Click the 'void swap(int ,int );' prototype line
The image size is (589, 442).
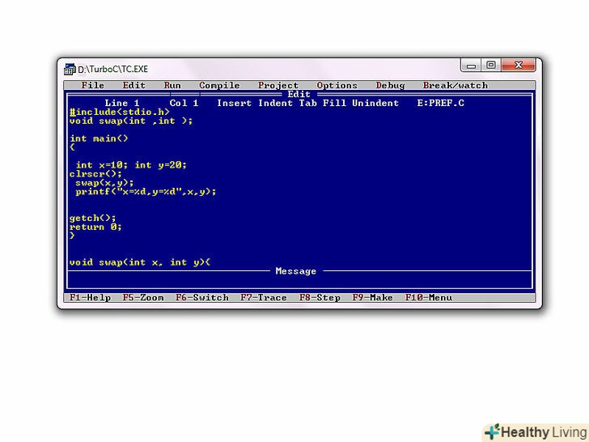point(131,121)
